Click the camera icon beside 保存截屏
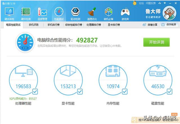 point(163,25)
